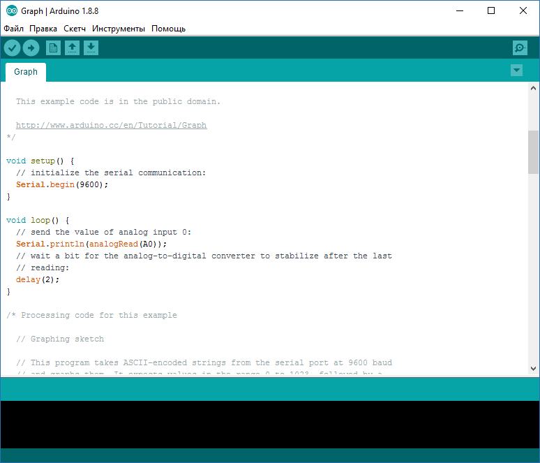Select the Graph sketch tab
The image size is (540, 463).
click(26, 72)
